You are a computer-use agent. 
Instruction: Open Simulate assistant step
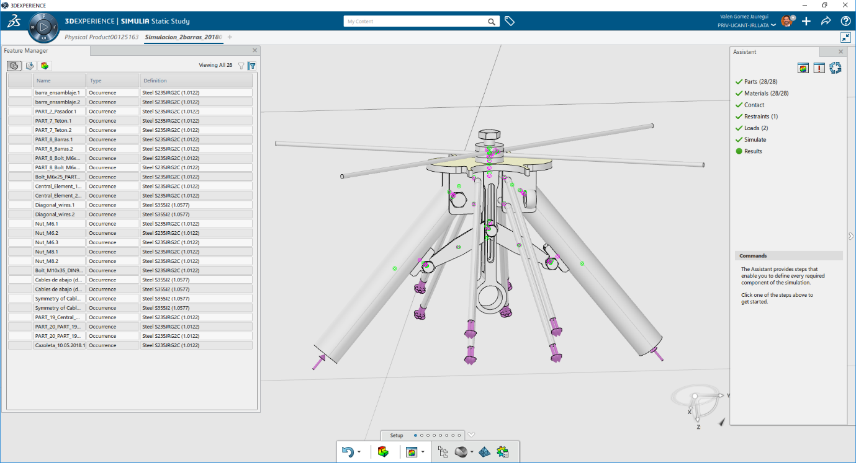click(755, 139)
